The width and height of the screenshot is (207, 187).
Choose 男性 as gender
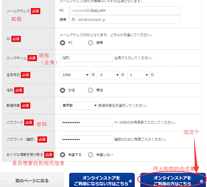[x=91, y=90]
